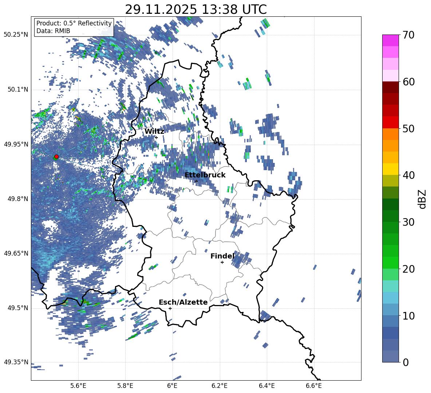The image size is (431, 393).
Task: Click the 6.6°E longitude label
Action: (314, 386)
